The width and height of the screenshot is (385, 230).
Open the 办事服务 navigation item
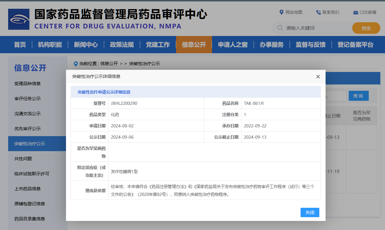coord(271,45)
